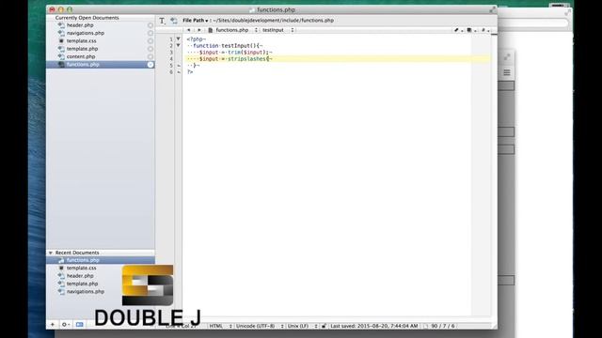Screen dimensions: 602x338
Task: Go to previous document with back arrow
Action: [188, 30]
